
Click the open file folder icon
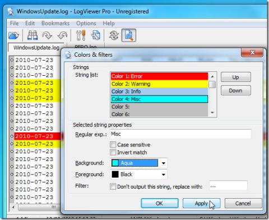coord(14,35)
